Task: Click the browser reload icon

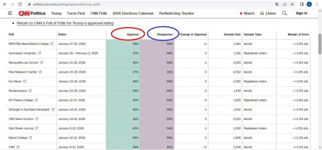Action: 20,4
